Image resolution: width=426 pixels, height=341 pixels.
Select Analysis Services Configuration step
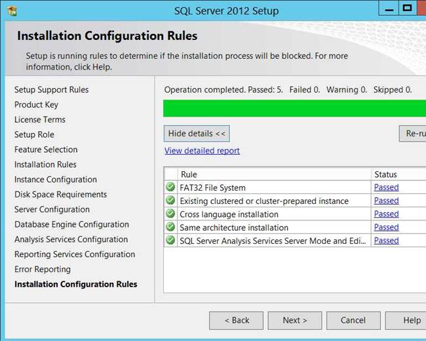71,239
